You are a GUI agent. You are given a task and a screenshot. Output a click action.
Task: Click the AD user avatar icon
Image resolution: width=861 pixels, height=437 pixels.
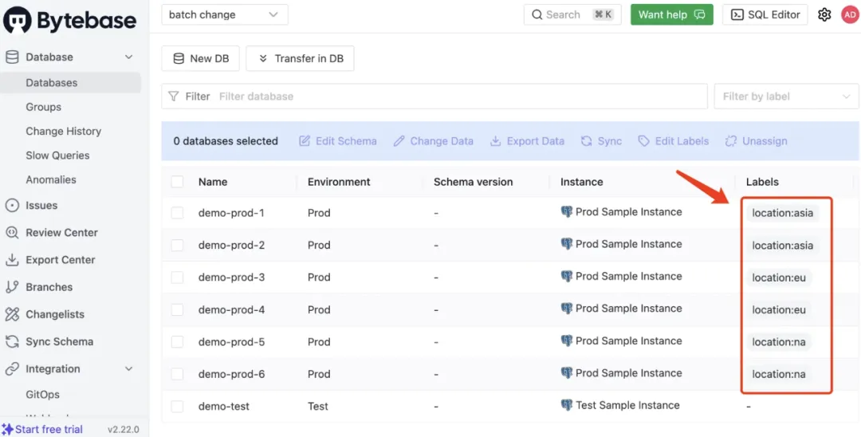850,14
